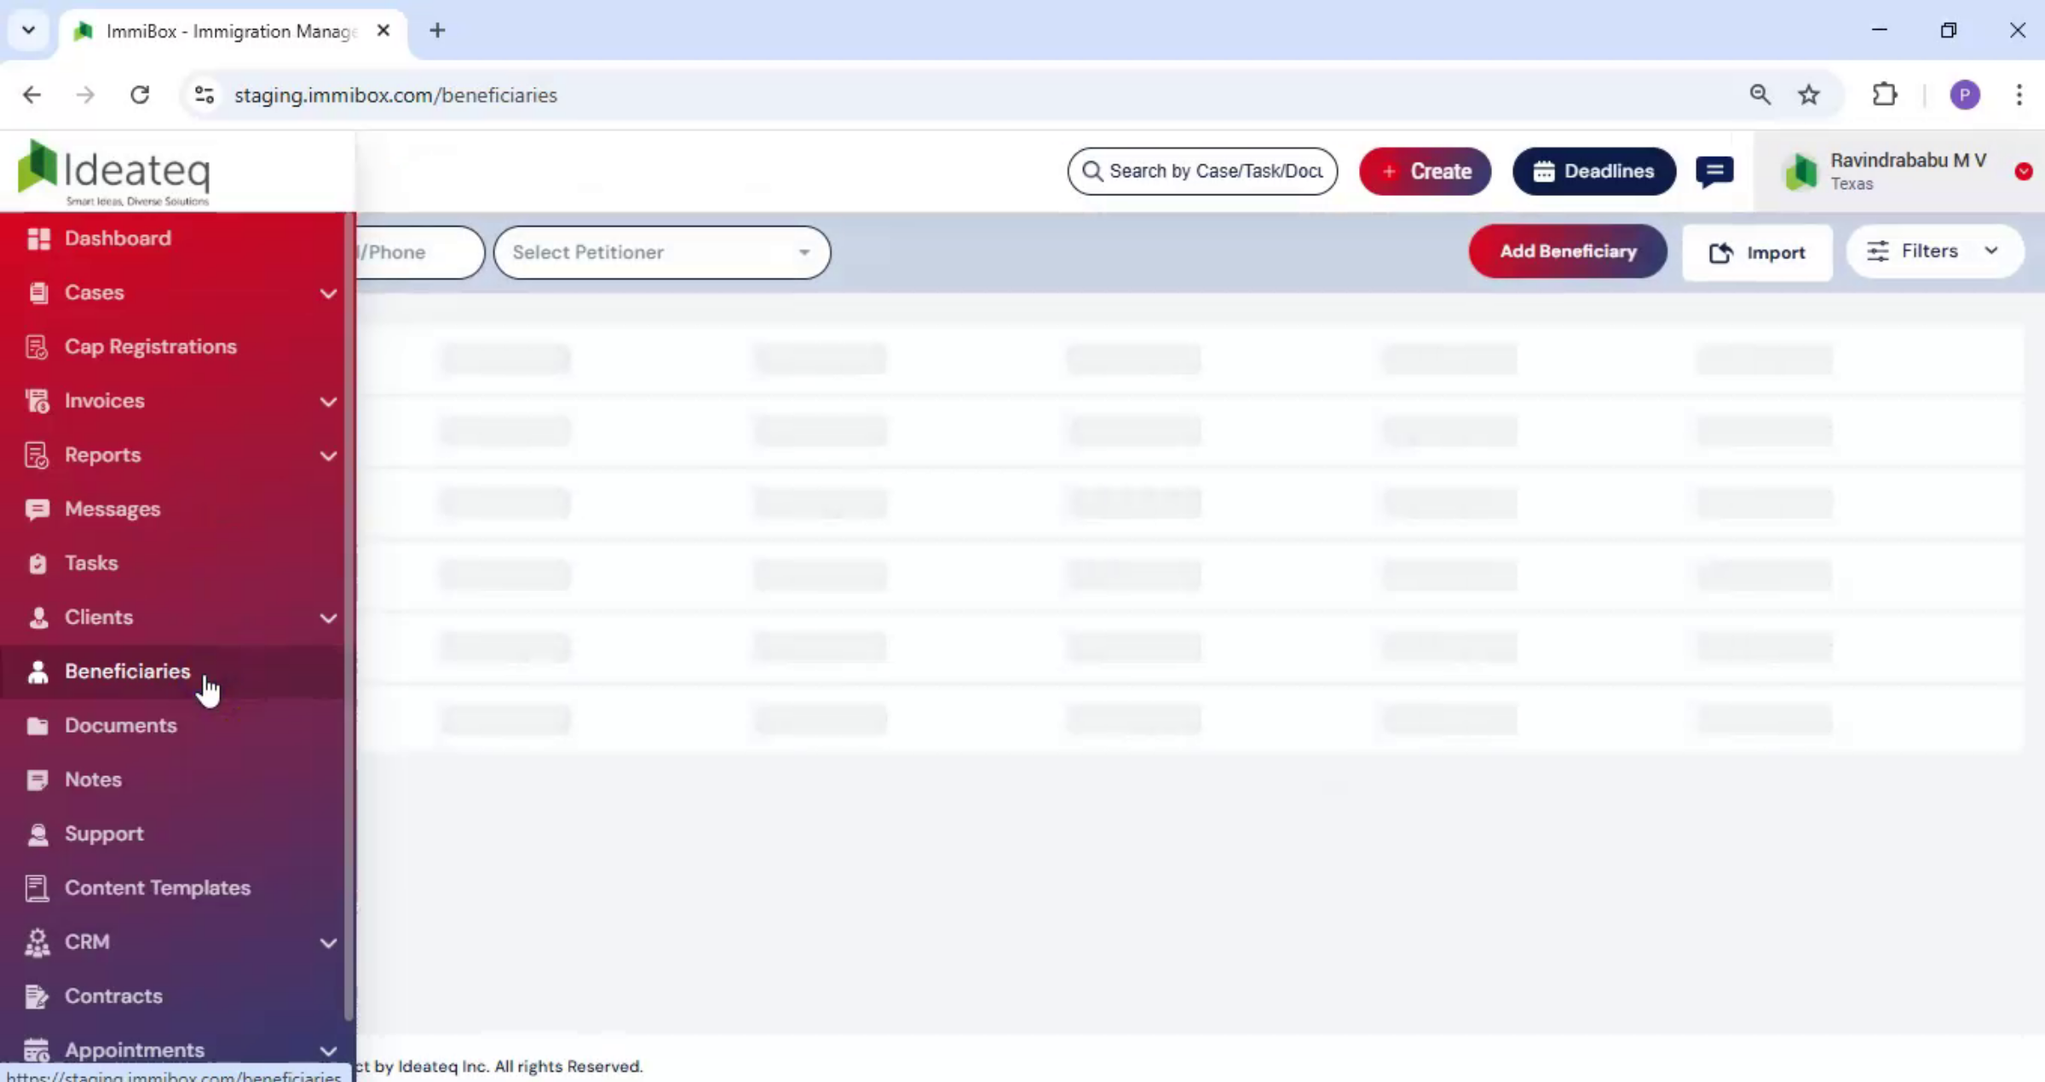Click Add Beneficiary button

click(x=1568, y=251)
